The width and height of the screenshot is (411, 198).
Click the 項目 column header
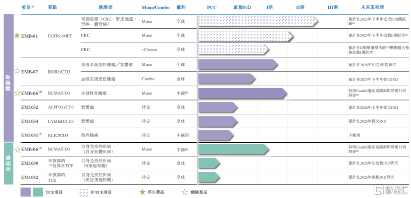[x=27, y=7]
